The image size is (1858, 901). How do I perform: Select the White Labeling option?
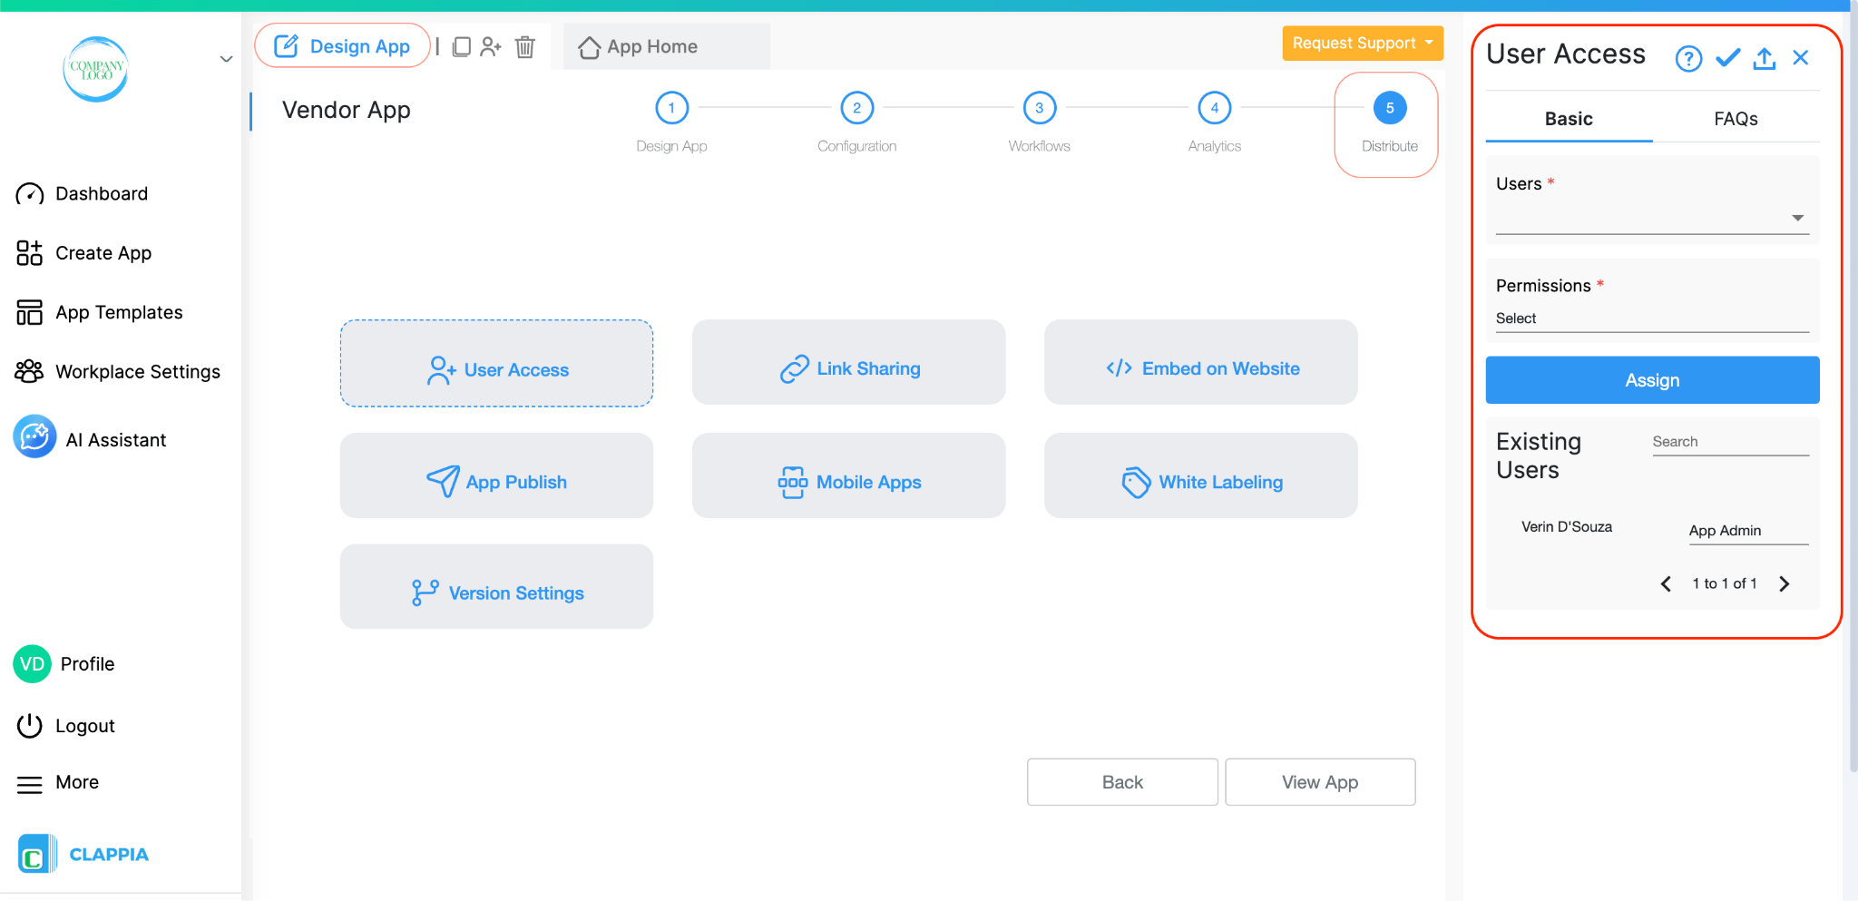(1199, 475)
